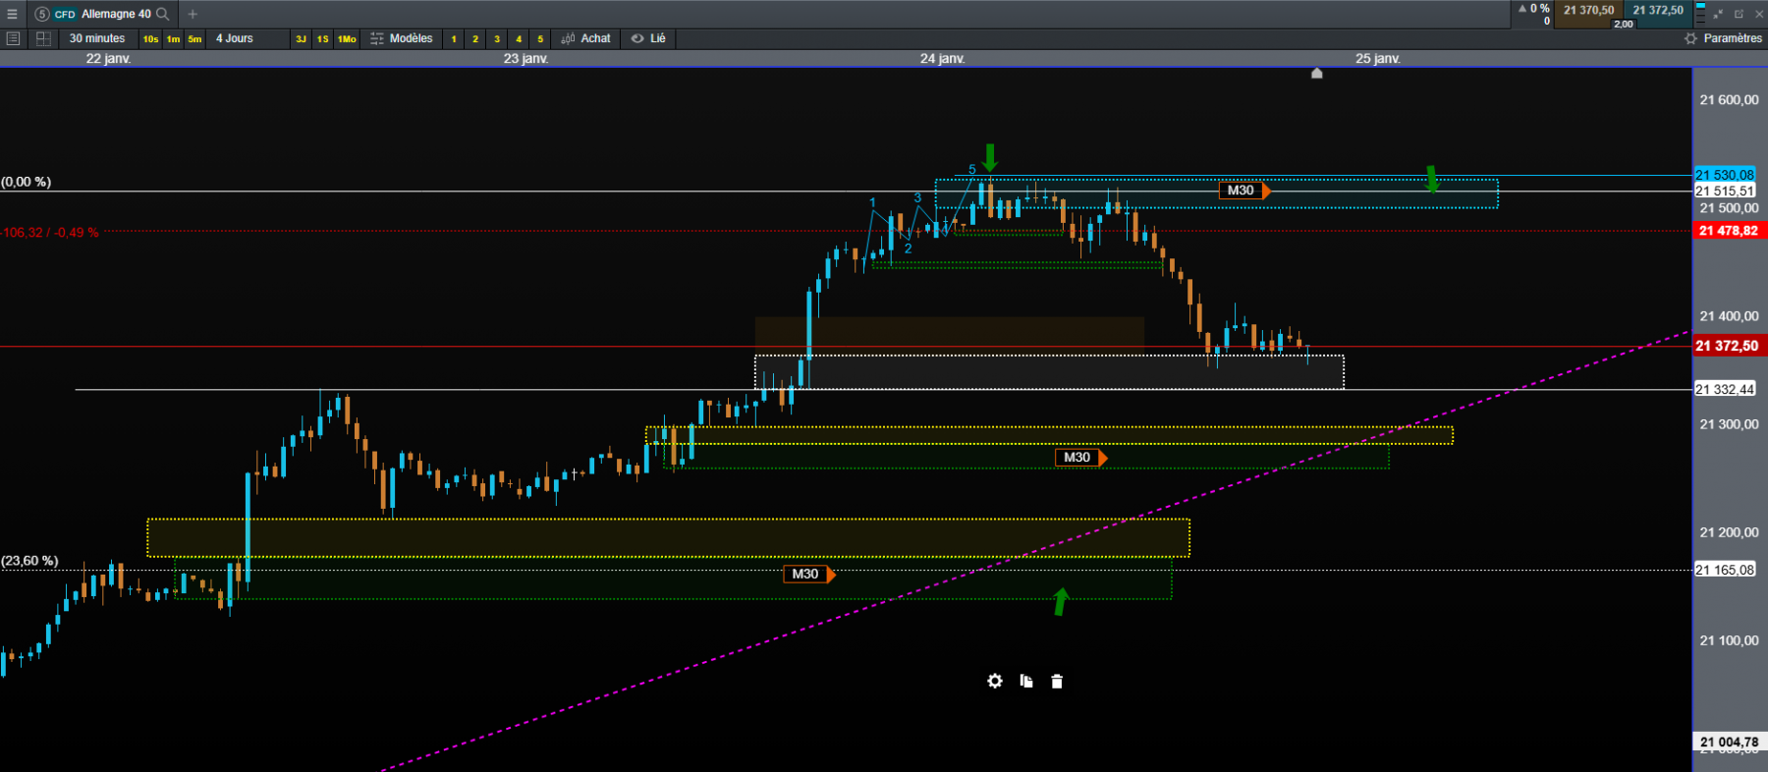Search for an instrument with magnifier icon
Viewport: 1768px width, 772px height.
[163, 14]
